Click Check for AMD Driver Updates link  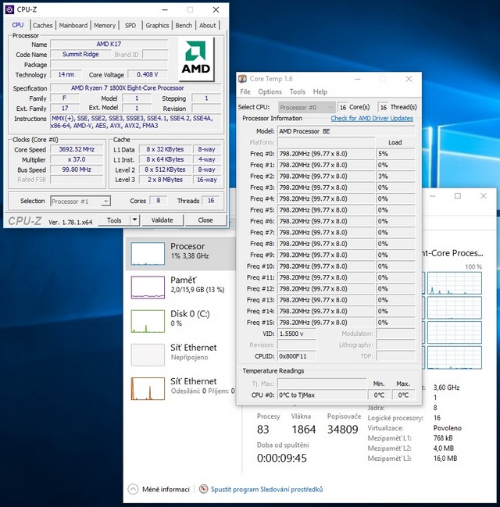point(372,118)
